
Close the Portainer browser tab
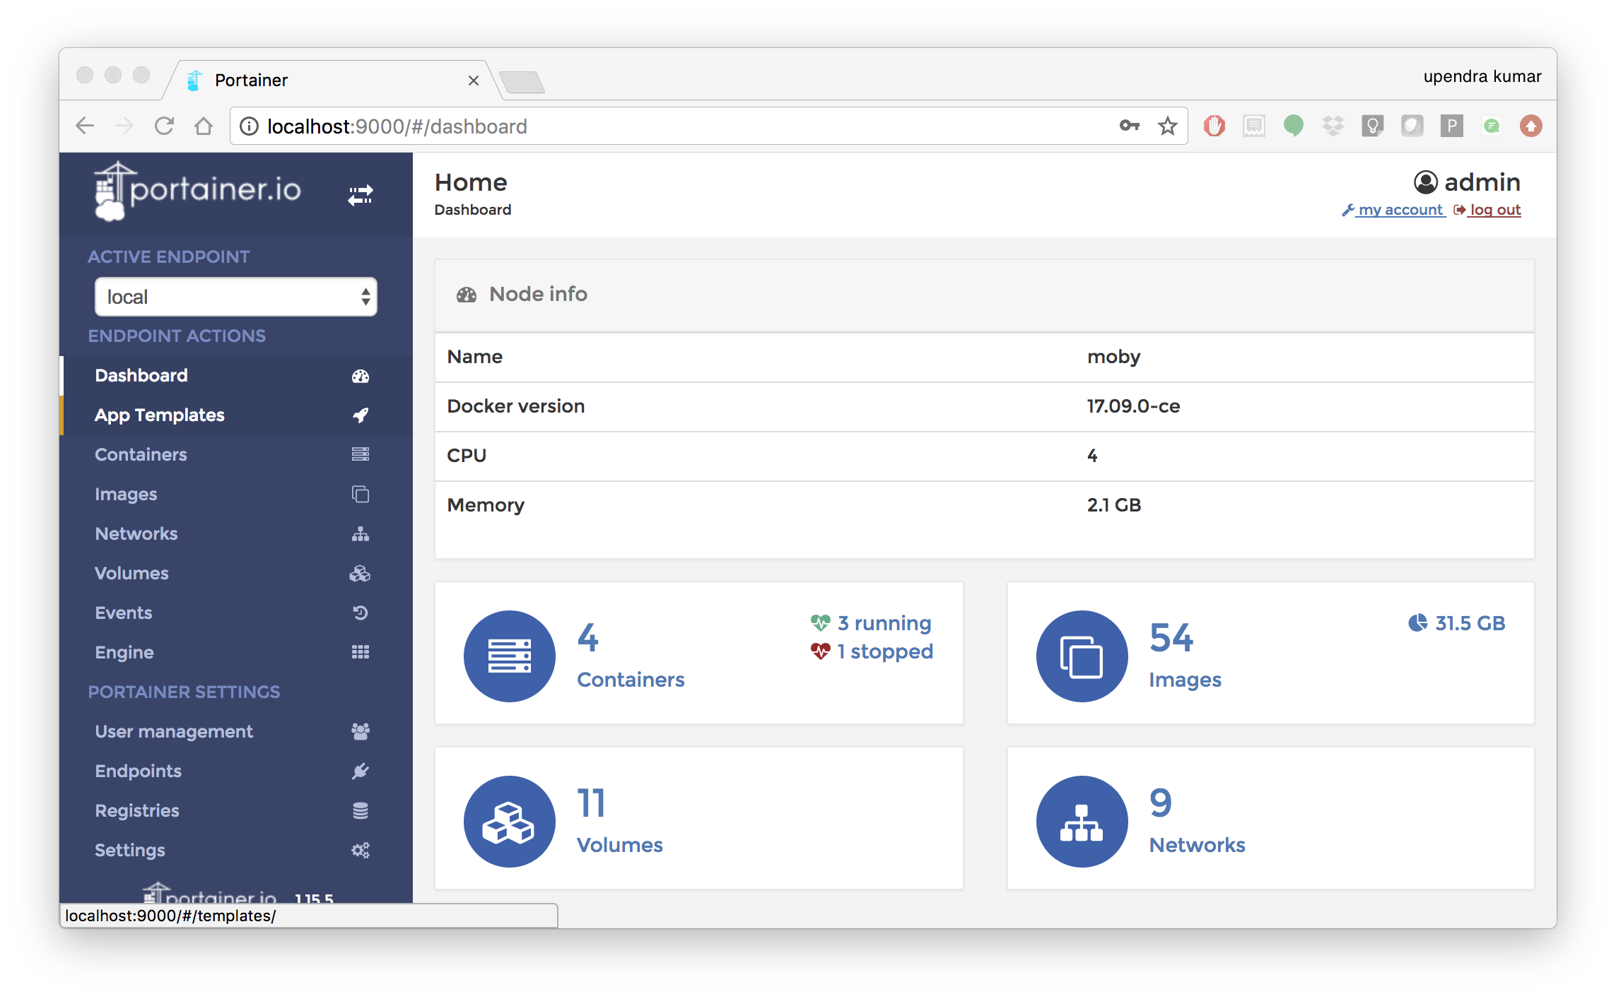[x=474, y=81]
